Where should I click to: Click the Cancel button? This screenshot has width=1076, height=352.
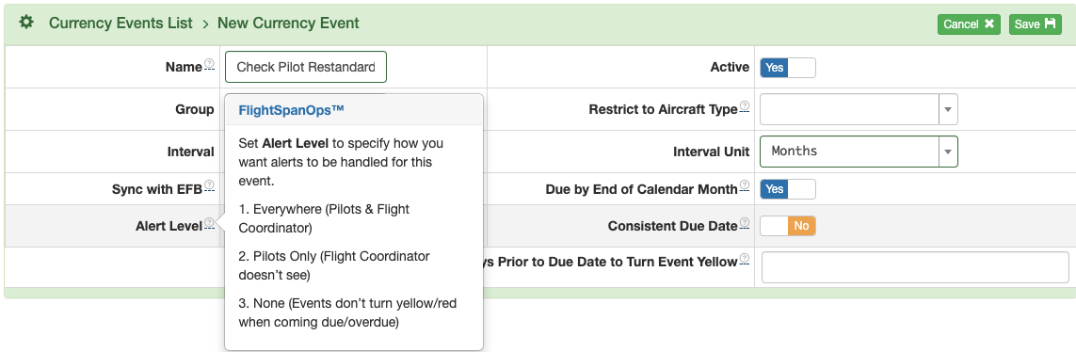tap(969, 24)
